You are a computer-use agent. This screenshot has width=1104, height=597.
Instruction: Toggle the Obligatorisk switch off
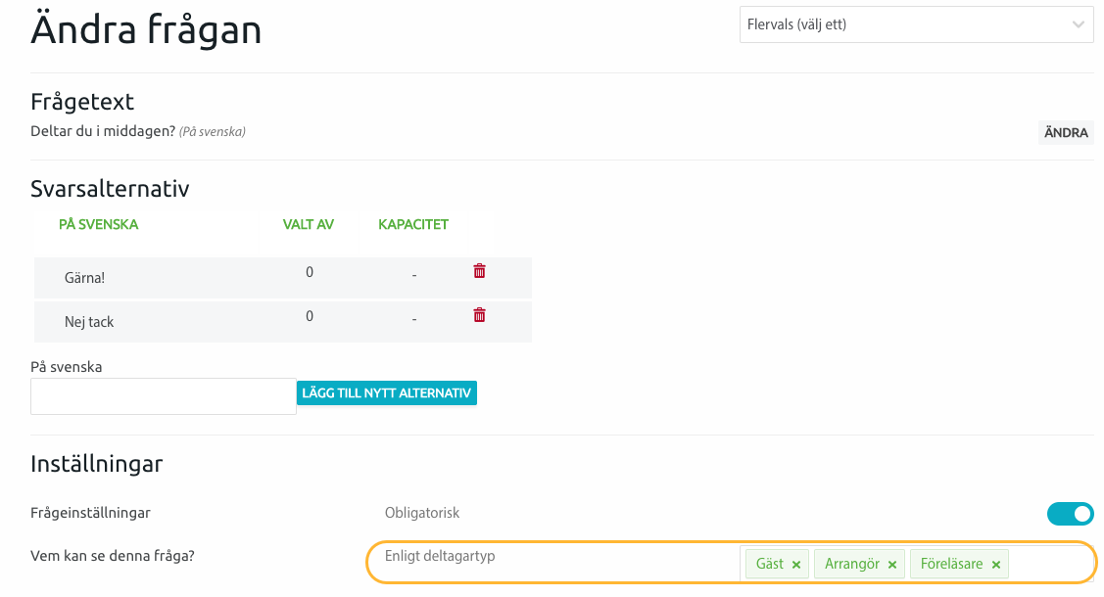tap(1070, 514)
